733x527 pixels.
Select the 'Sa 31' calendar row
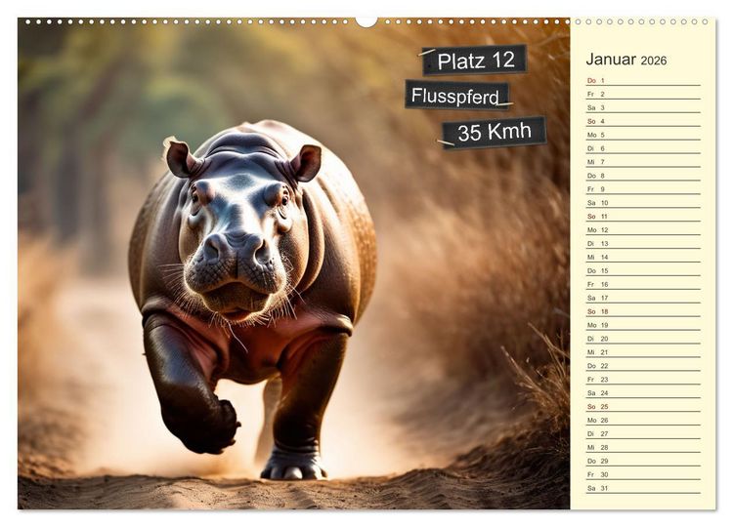[643, 488]
